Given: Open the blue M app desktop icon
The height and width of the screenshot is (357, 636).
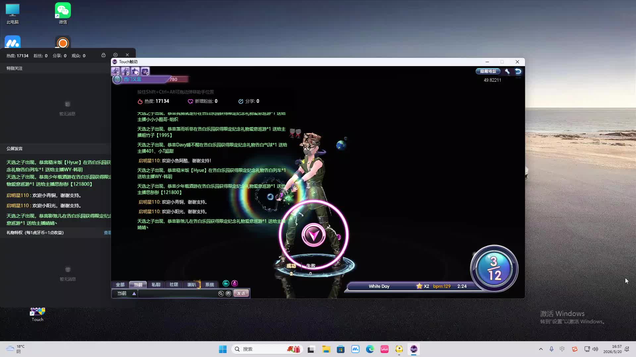Looking at the screenshot, I should coord(13,42).
